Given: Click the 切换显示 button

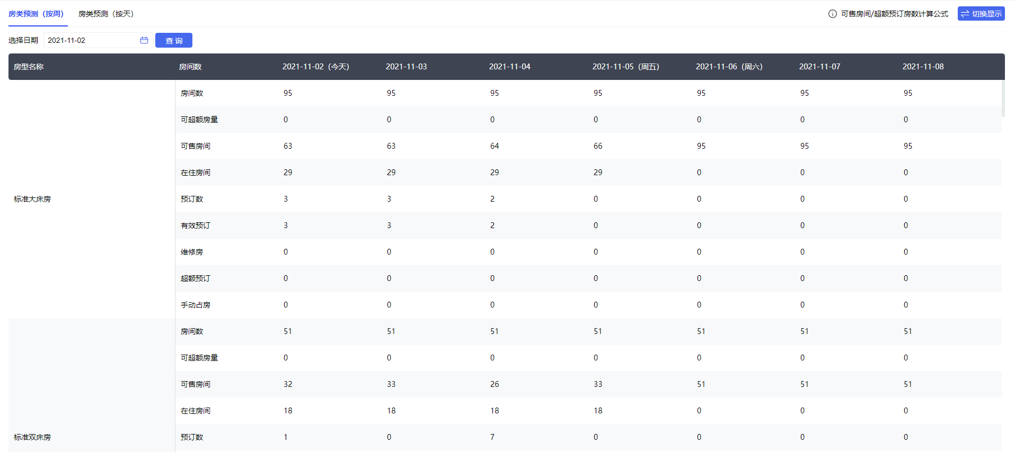Looking at the screenshot, I should tap(981, 14).
